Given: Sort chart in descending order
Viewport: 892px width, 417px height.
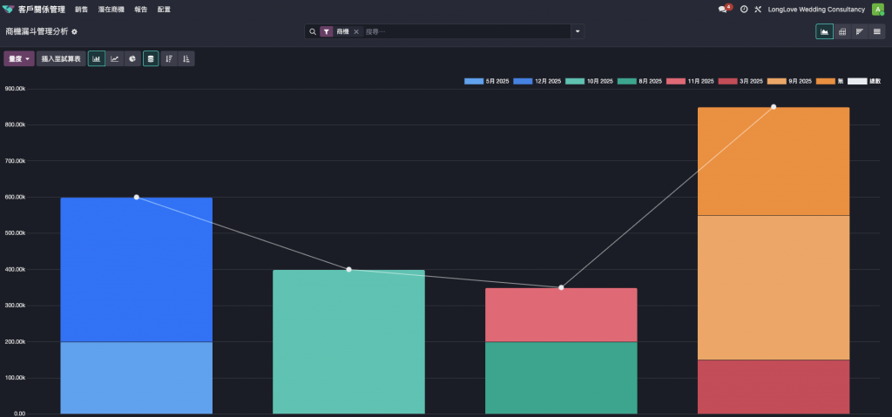Looking at the screenshot, I should click(x=169, y=58).
